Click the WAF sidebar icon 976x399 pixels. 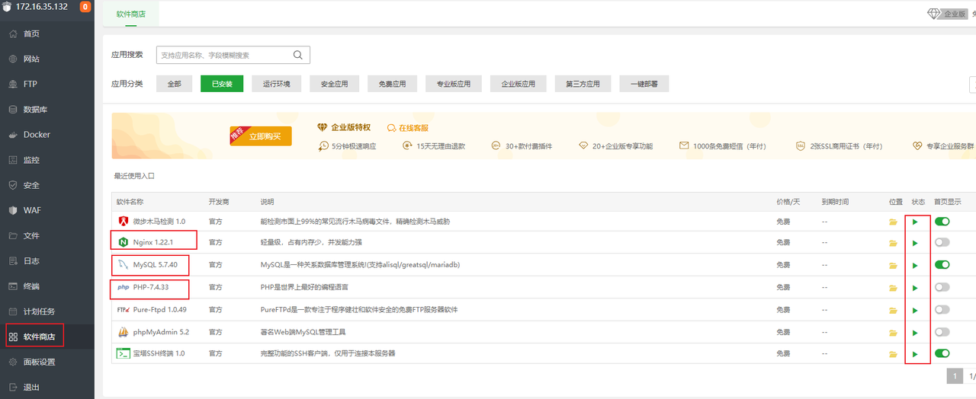[x=13, y=210]
